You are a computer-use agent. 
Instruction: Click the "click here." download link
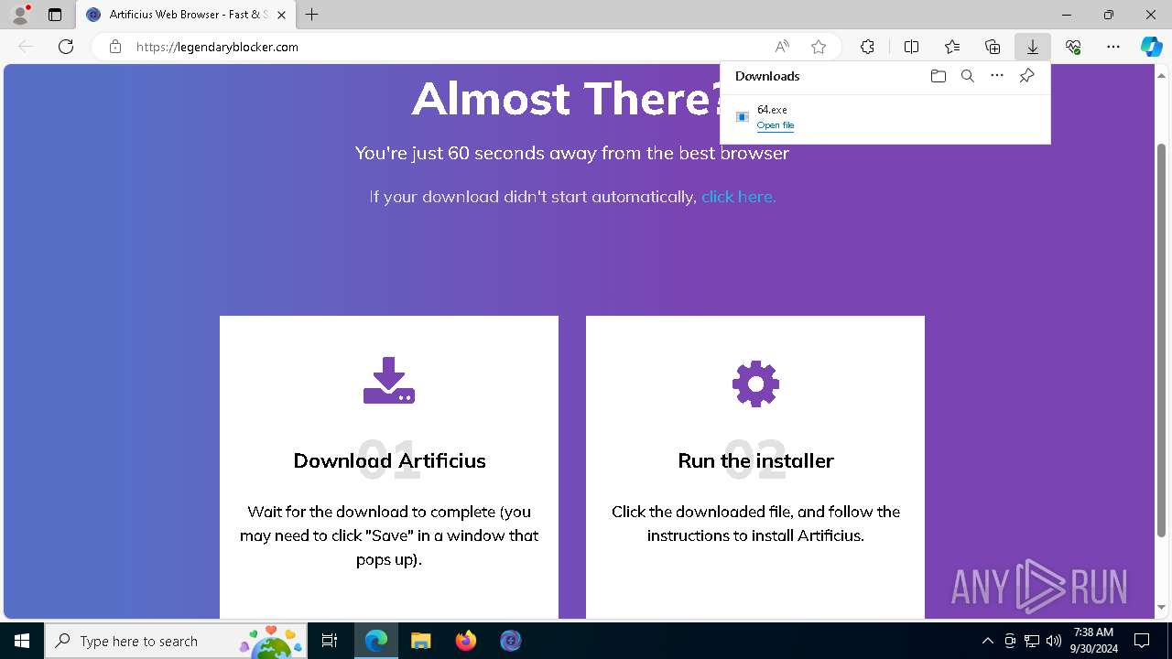point(738,196)
